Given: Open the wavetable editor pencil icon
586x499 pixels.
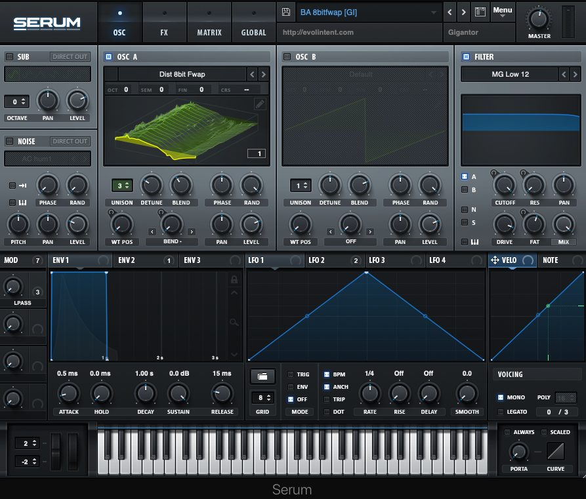Looking at the screenshot, I should tap(260, 104).
